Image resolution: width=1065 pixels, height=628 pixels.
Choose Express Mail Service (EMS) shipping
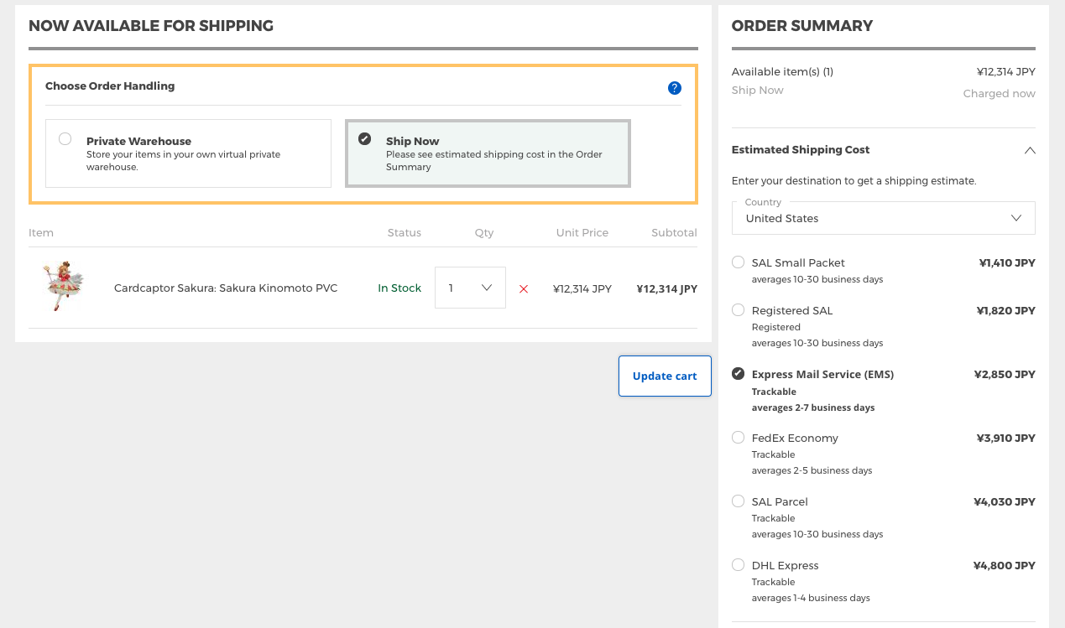click(738, 374)
